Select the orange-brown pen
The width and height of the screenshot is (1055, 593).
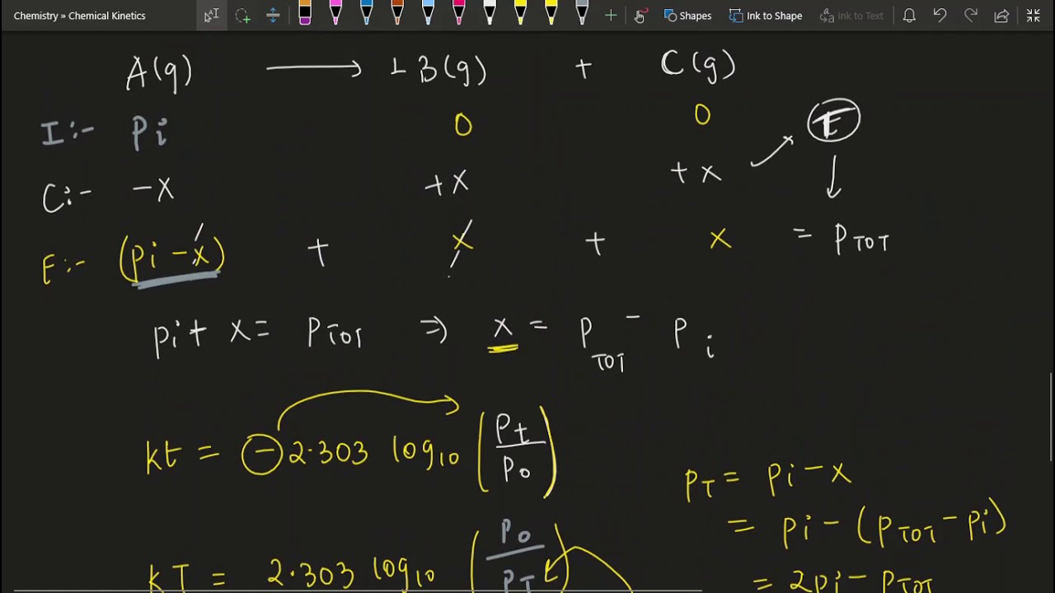pyautogui.click(x=397, y=13)
